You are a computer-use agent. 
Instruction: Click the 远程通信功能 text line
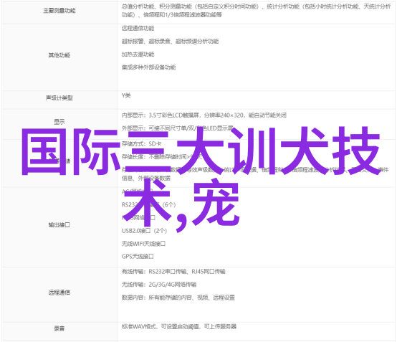coord(138,29)
